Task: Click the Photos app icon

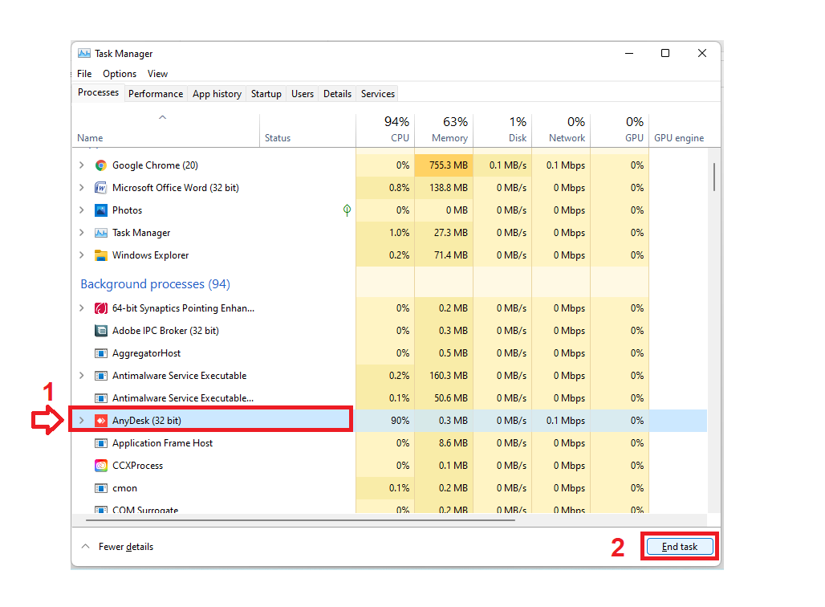Action: click(100, 210)
